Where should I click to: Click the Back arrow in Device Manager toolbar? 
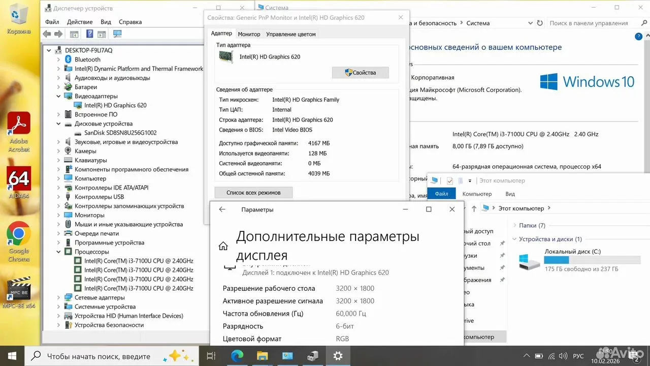[x=47, y=34]
